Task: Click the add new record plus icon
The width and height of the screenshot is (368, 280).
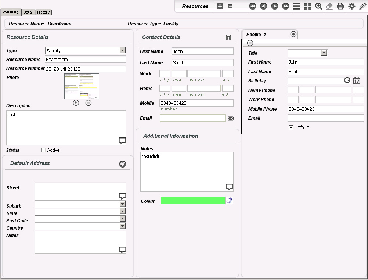Action: tap(220, 6)
